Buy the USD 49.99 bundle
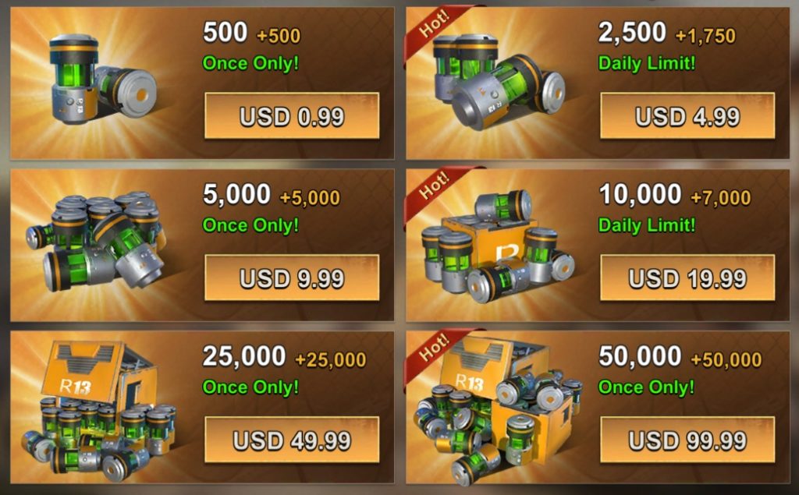This screenshot has height=495, width=799. [x=292, y=440]
